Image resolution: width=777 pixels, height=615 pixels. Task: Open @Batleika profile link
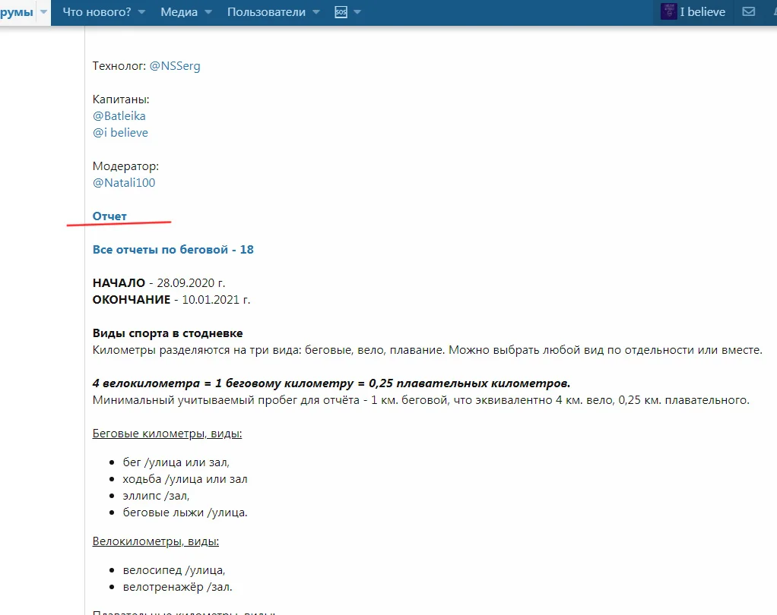pyautogui.click(x=119, y=115)
